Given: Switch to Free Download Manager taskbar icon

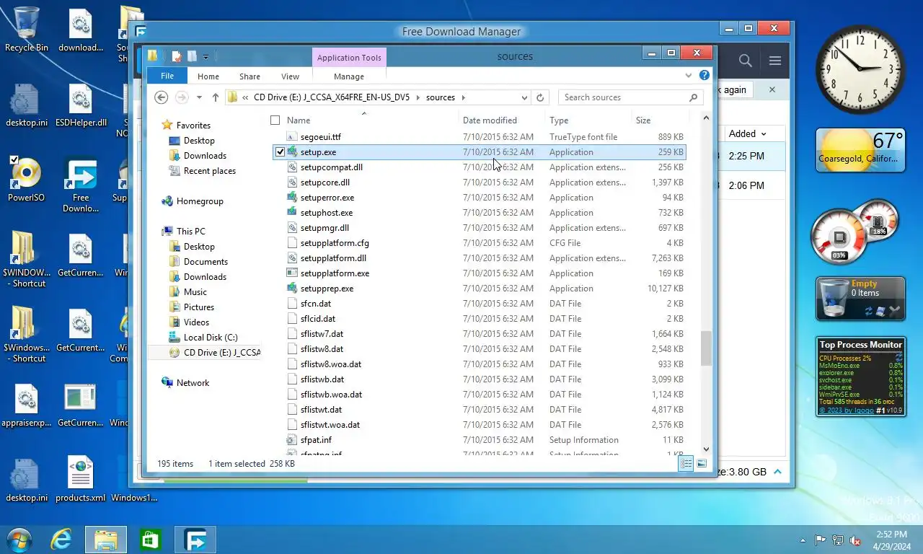Looking at the screenshot, I should (195, 540).
